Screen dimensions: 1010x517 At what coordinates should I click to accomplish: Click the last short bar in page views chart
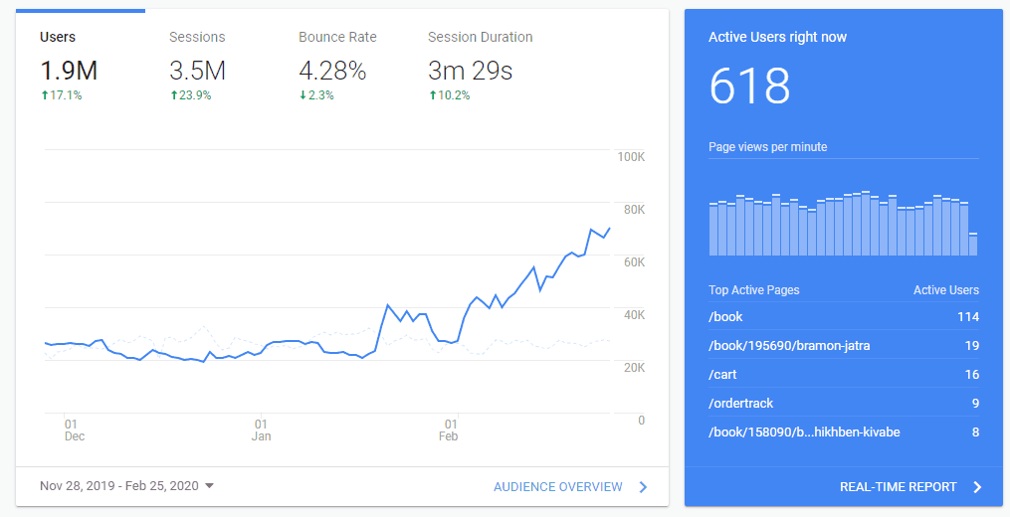click(972, 245)
